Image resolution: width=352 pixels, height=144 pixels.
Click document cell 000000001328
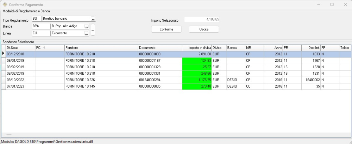[159, 67]
